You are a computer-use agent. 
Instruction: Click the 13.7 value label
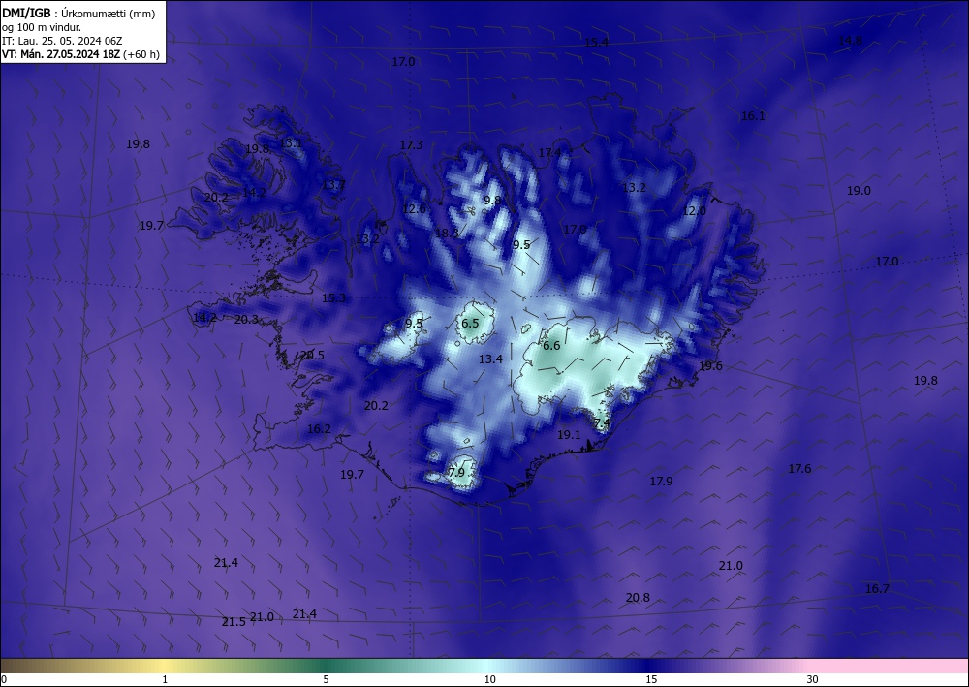333,184
